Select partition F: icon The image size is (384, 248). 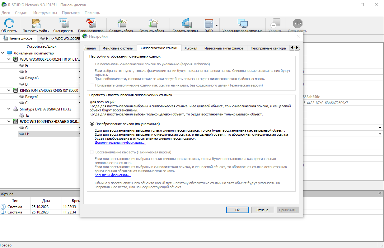[x=21, y=65]
